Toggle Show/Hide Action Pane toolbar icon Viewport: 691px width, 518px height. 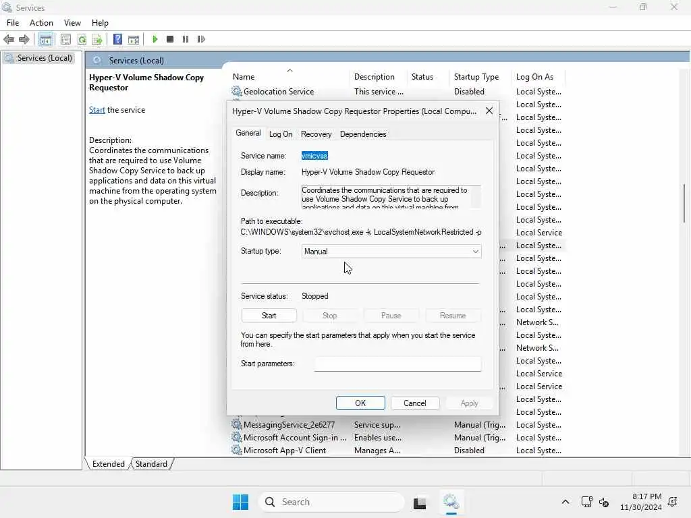[x=134, y=39]
